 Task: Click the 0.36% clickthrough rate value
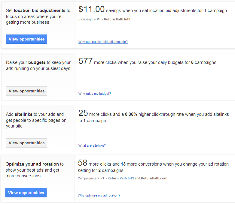click(x=131, y=114)
